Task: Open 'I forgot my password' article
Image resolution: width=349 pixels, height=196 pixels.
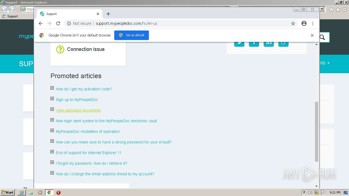Action: pyautogui.click(x=91, y=163)
